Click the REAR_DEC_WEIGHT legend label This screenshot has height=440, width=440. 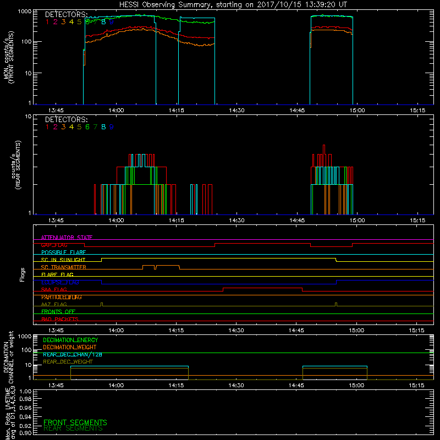[68, 362]
